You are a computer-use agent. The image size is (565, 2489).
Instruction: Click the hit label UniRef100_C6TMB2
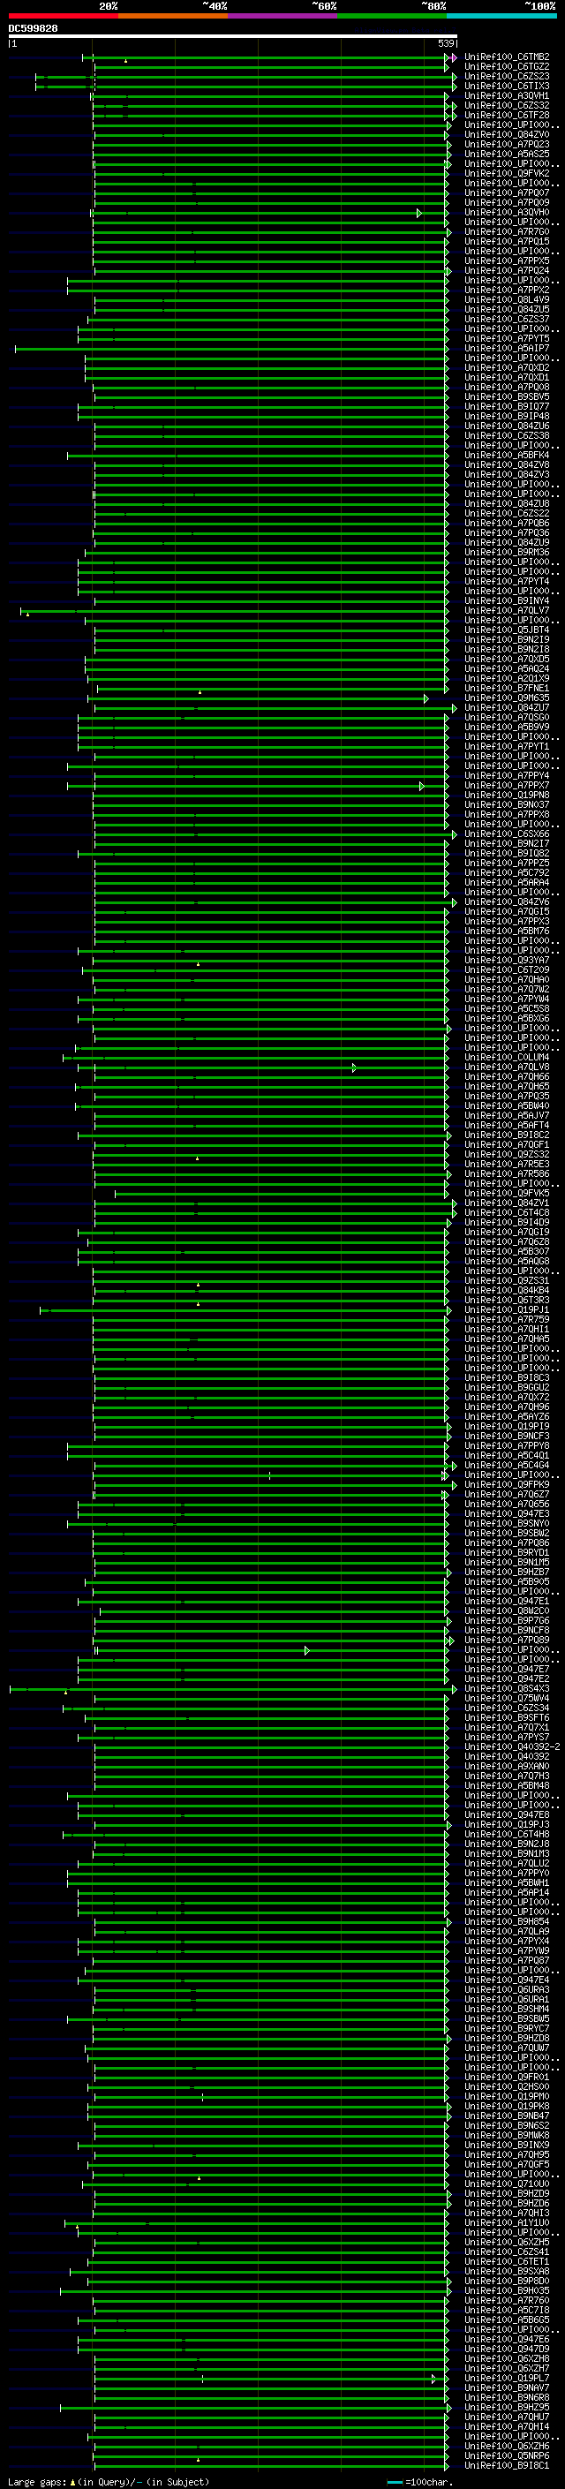coord(507,57)
